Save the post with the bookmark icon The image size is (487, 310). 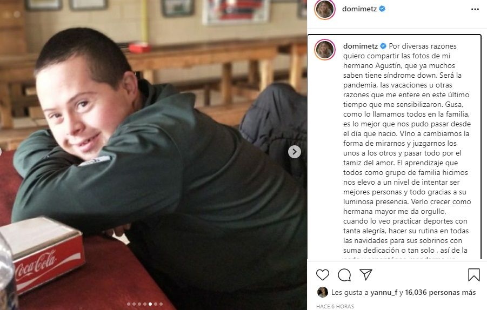473,275
